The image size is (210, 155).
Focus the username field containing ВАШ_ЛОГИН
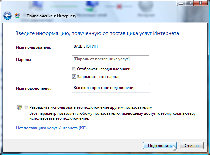[111, 47]
